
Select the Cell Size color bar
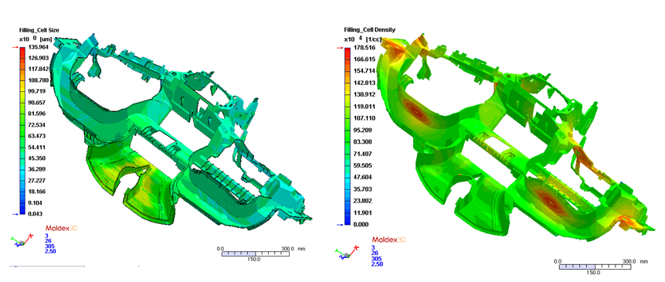tap(22, 131)
